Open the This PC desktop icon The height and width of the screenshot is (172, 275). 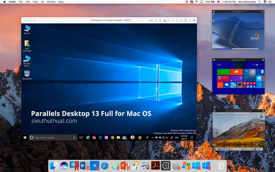[27, 30]
